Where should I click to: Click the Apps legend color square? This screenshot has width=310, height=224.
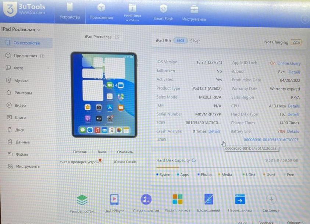(x=178, y=174)
